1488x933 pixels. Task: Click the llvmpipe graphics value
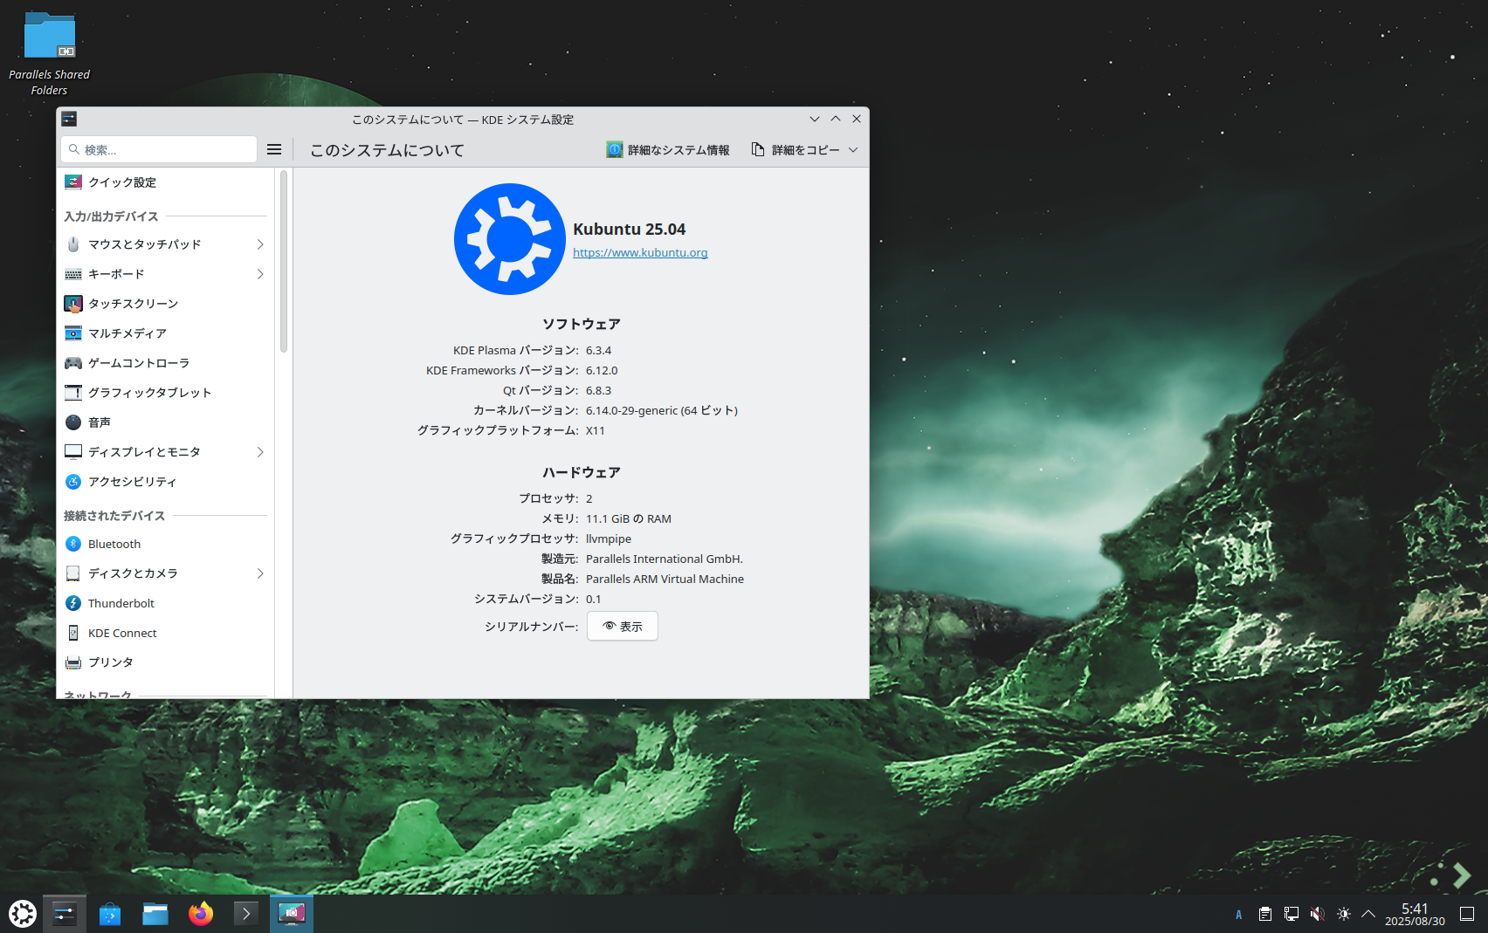click(609, 539)
